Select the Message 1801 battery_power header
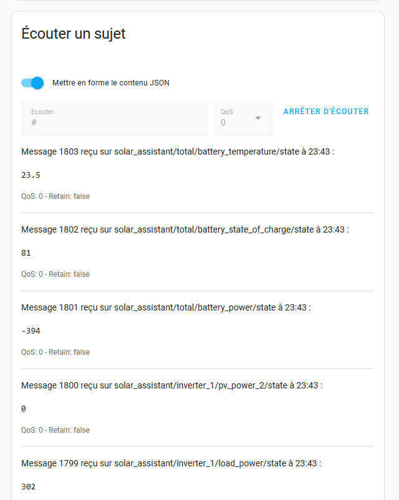399x500 pixels. [166, 307]
